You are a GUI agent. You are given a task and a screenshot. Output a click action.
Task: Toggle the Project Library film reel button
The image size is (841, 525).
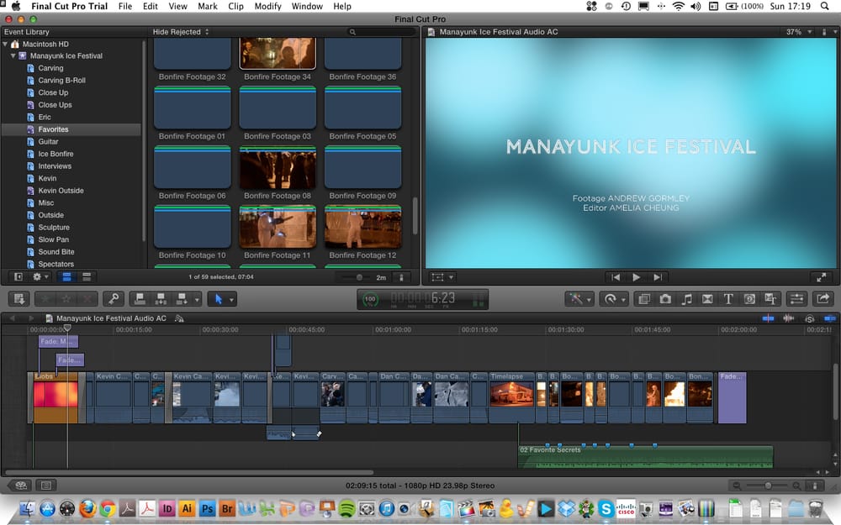[22, 486]
